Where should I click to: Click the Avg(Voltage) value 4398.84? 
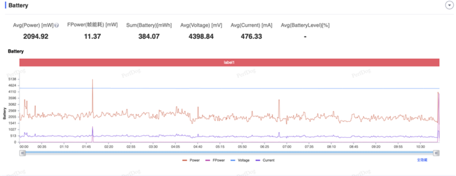201,36
